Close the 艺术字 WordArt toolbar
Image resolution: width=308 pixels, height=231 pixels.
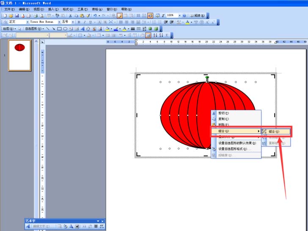[102, 221]
